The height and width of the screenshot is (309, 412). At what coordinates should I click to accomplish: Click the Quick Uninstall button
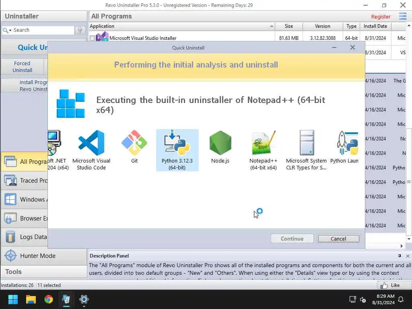(25, 47)
